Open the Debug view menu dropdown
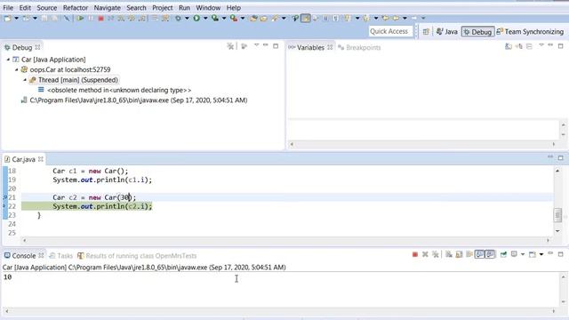Image resolution: width=569 pixels, height=320 pixels. pos(256,45)
